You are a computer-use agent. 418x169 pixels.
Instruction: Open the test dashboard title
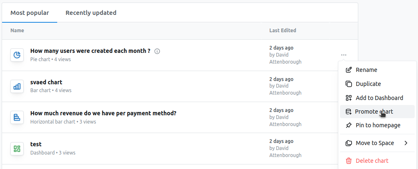(x=36, y=144)
